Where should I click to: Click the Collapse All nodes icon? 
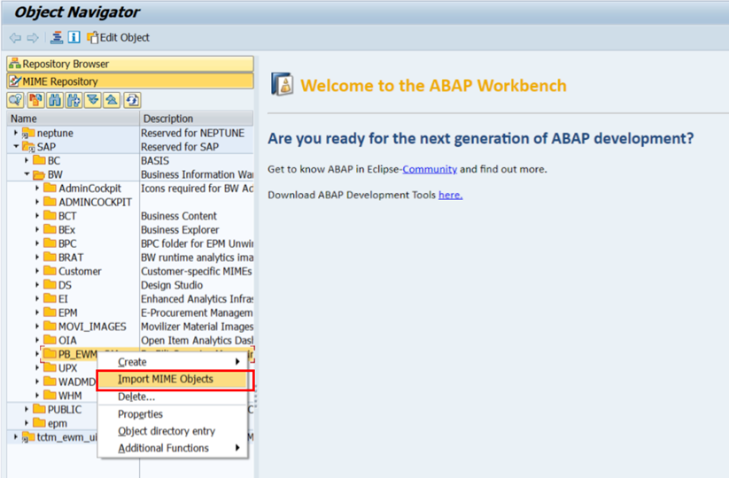112,100
